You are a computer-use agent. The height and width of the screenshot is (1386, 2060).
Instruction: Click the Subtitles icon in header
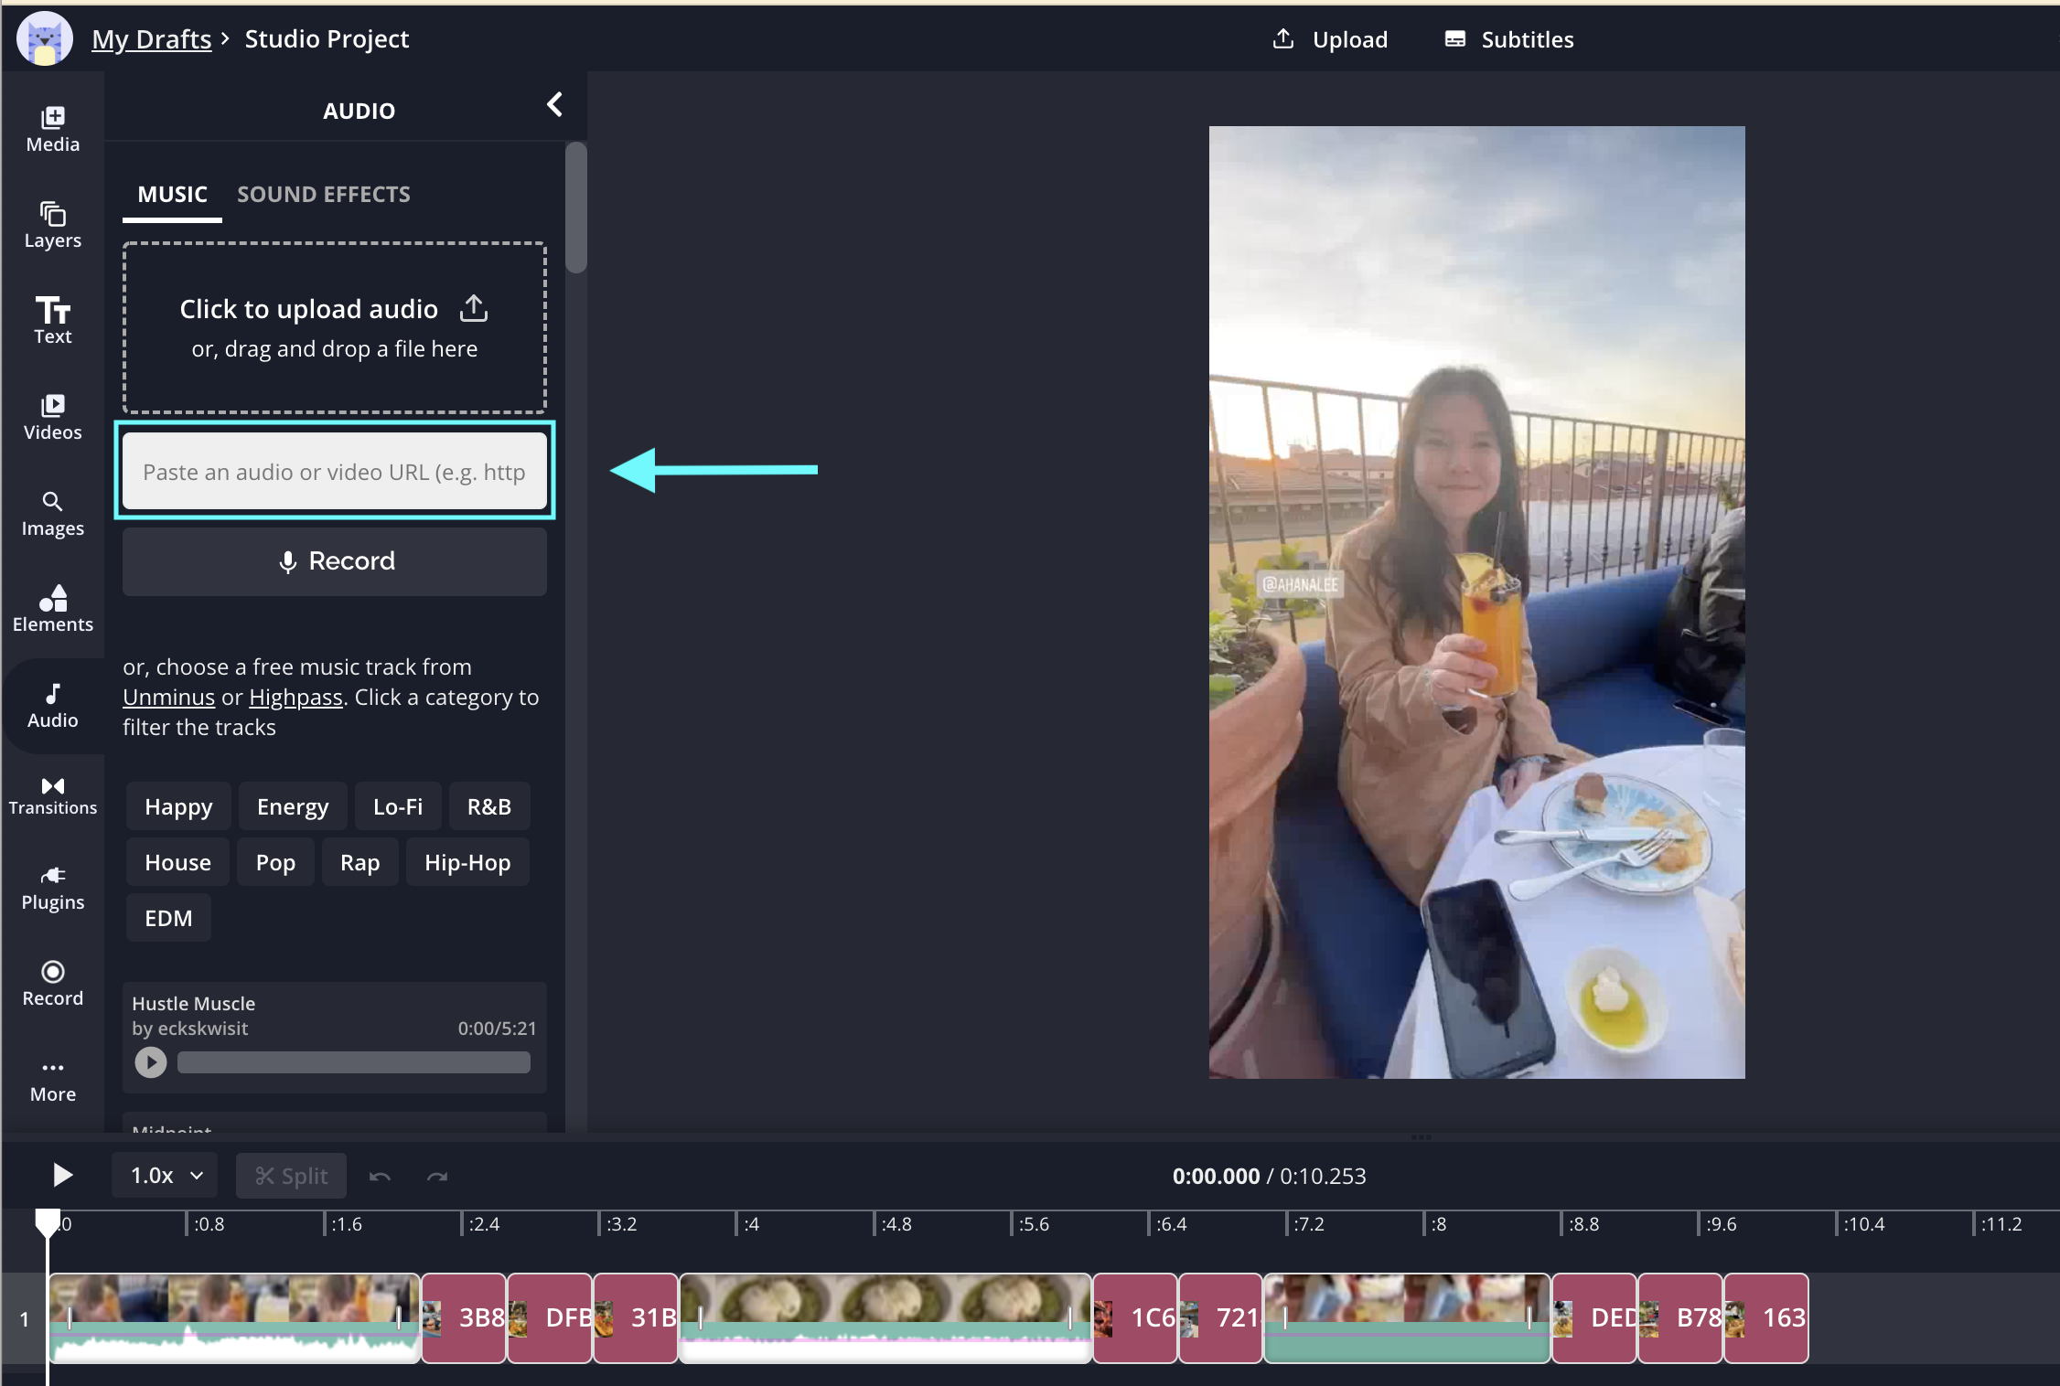(1454, 39)
